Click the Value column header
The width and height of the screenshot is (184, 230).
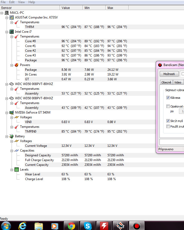(66, 8)
